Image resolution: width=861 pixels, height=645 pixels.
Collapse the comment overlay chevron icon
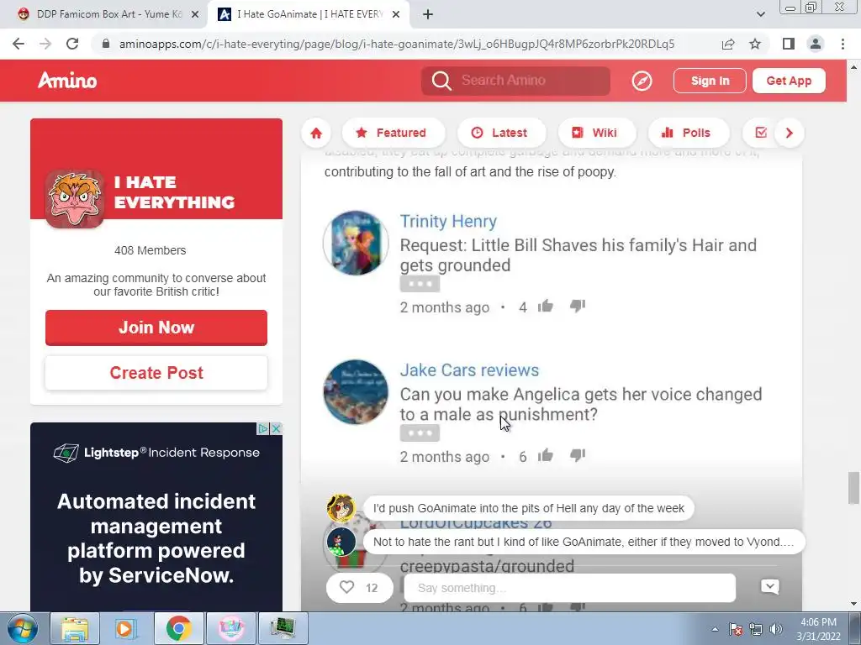(x=770, y=587)
